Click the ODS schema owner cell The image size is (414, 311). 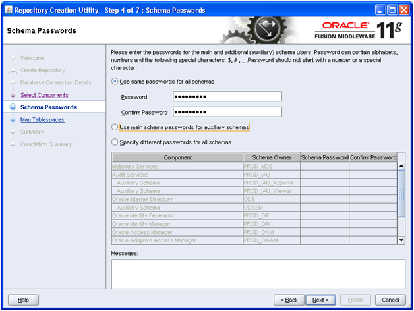pyautogui.click(x=272, y=200)
